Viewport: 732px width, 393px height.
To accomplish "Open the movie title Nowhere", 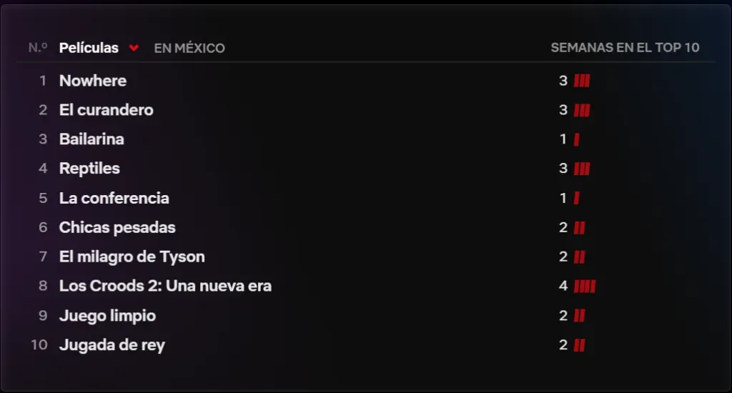I will (x=93, y=81).
